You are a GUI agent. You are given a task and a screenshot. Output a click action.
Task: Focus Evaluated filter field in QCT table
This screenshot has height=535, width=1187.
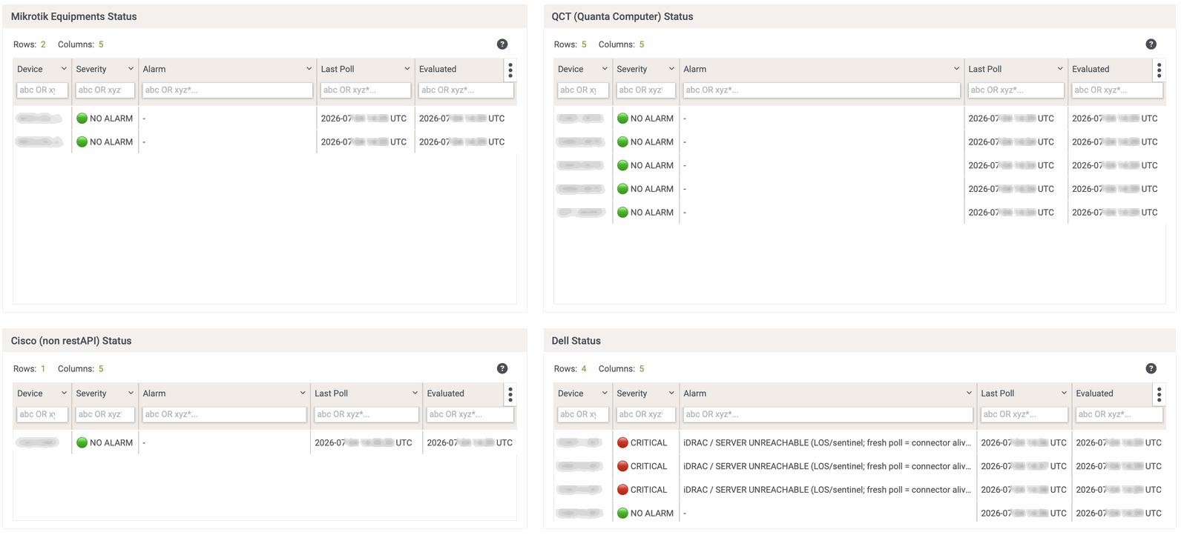1117,90
